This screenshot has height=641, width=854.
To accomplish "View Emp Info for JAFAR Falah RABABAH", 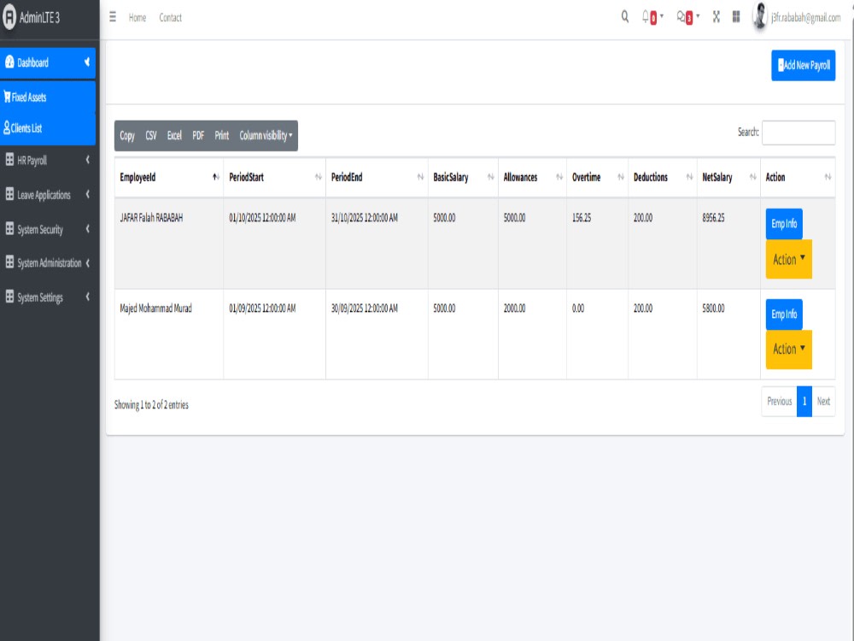I will tap(784, 223).
